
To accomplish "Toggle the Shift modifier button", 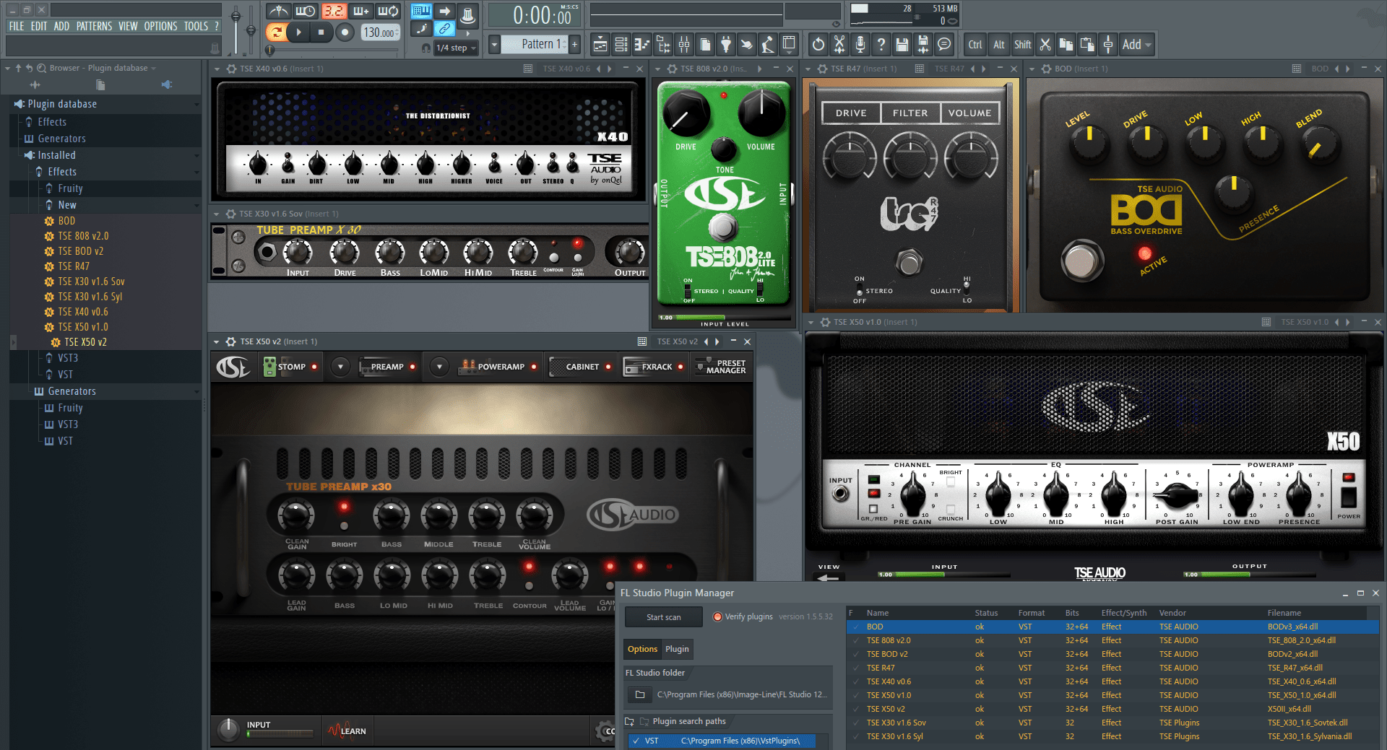I will pos(1022,45).
